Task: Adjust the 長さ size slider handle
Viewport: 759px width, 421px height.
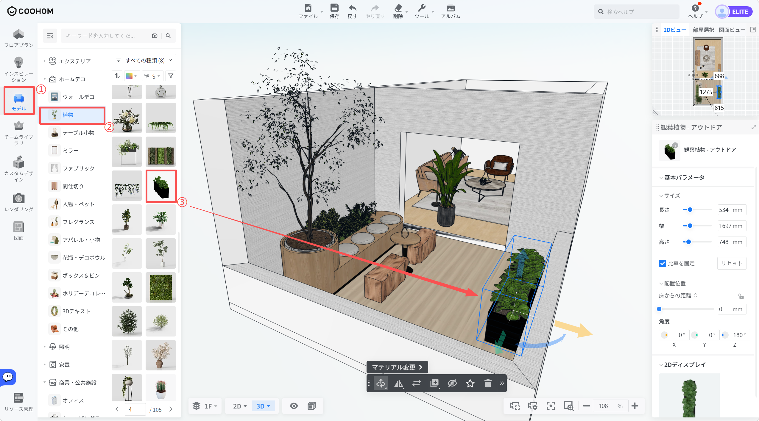Action: 690,209
